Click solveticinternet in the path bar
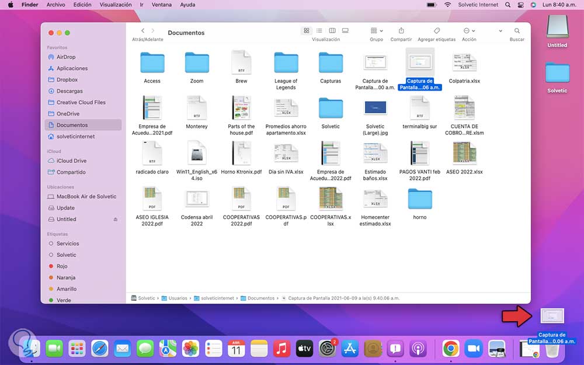Screen dimensions: 584x365 (x=214, y=298)
